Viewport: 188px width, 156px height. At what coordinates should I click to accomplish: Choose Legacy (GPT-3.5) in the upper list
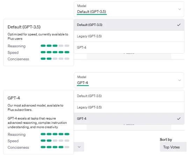(129, 36)
